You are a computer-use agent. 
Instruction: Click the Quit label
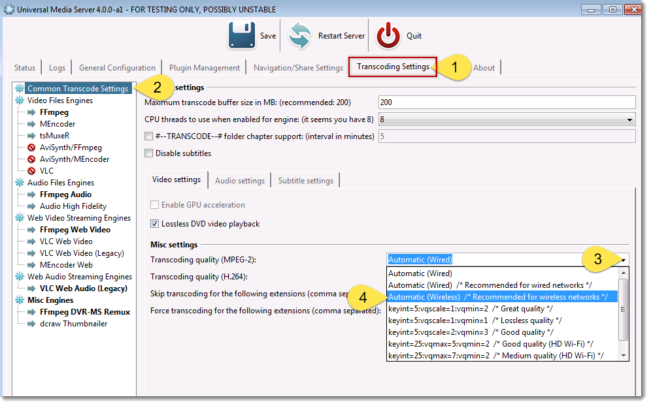tap(414, 36)
